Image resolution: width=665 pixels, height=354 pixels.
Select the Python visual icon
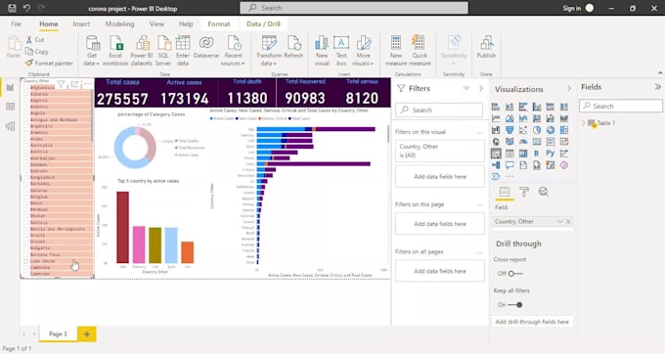tap(551, 154)
